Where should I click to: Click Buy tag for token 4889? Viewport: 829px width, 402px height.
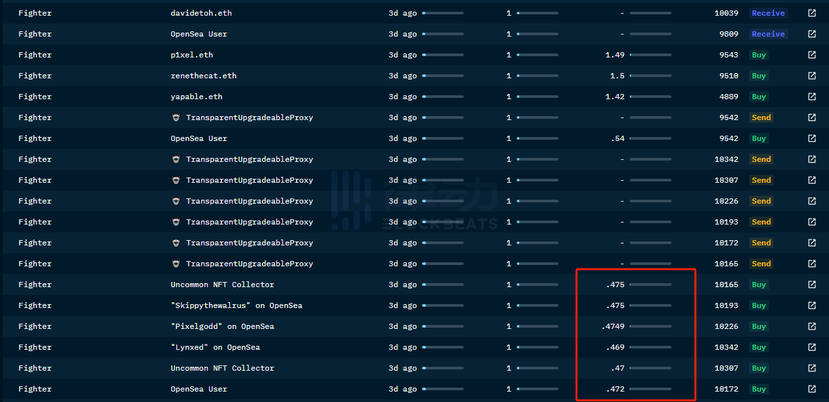[759, 97]
